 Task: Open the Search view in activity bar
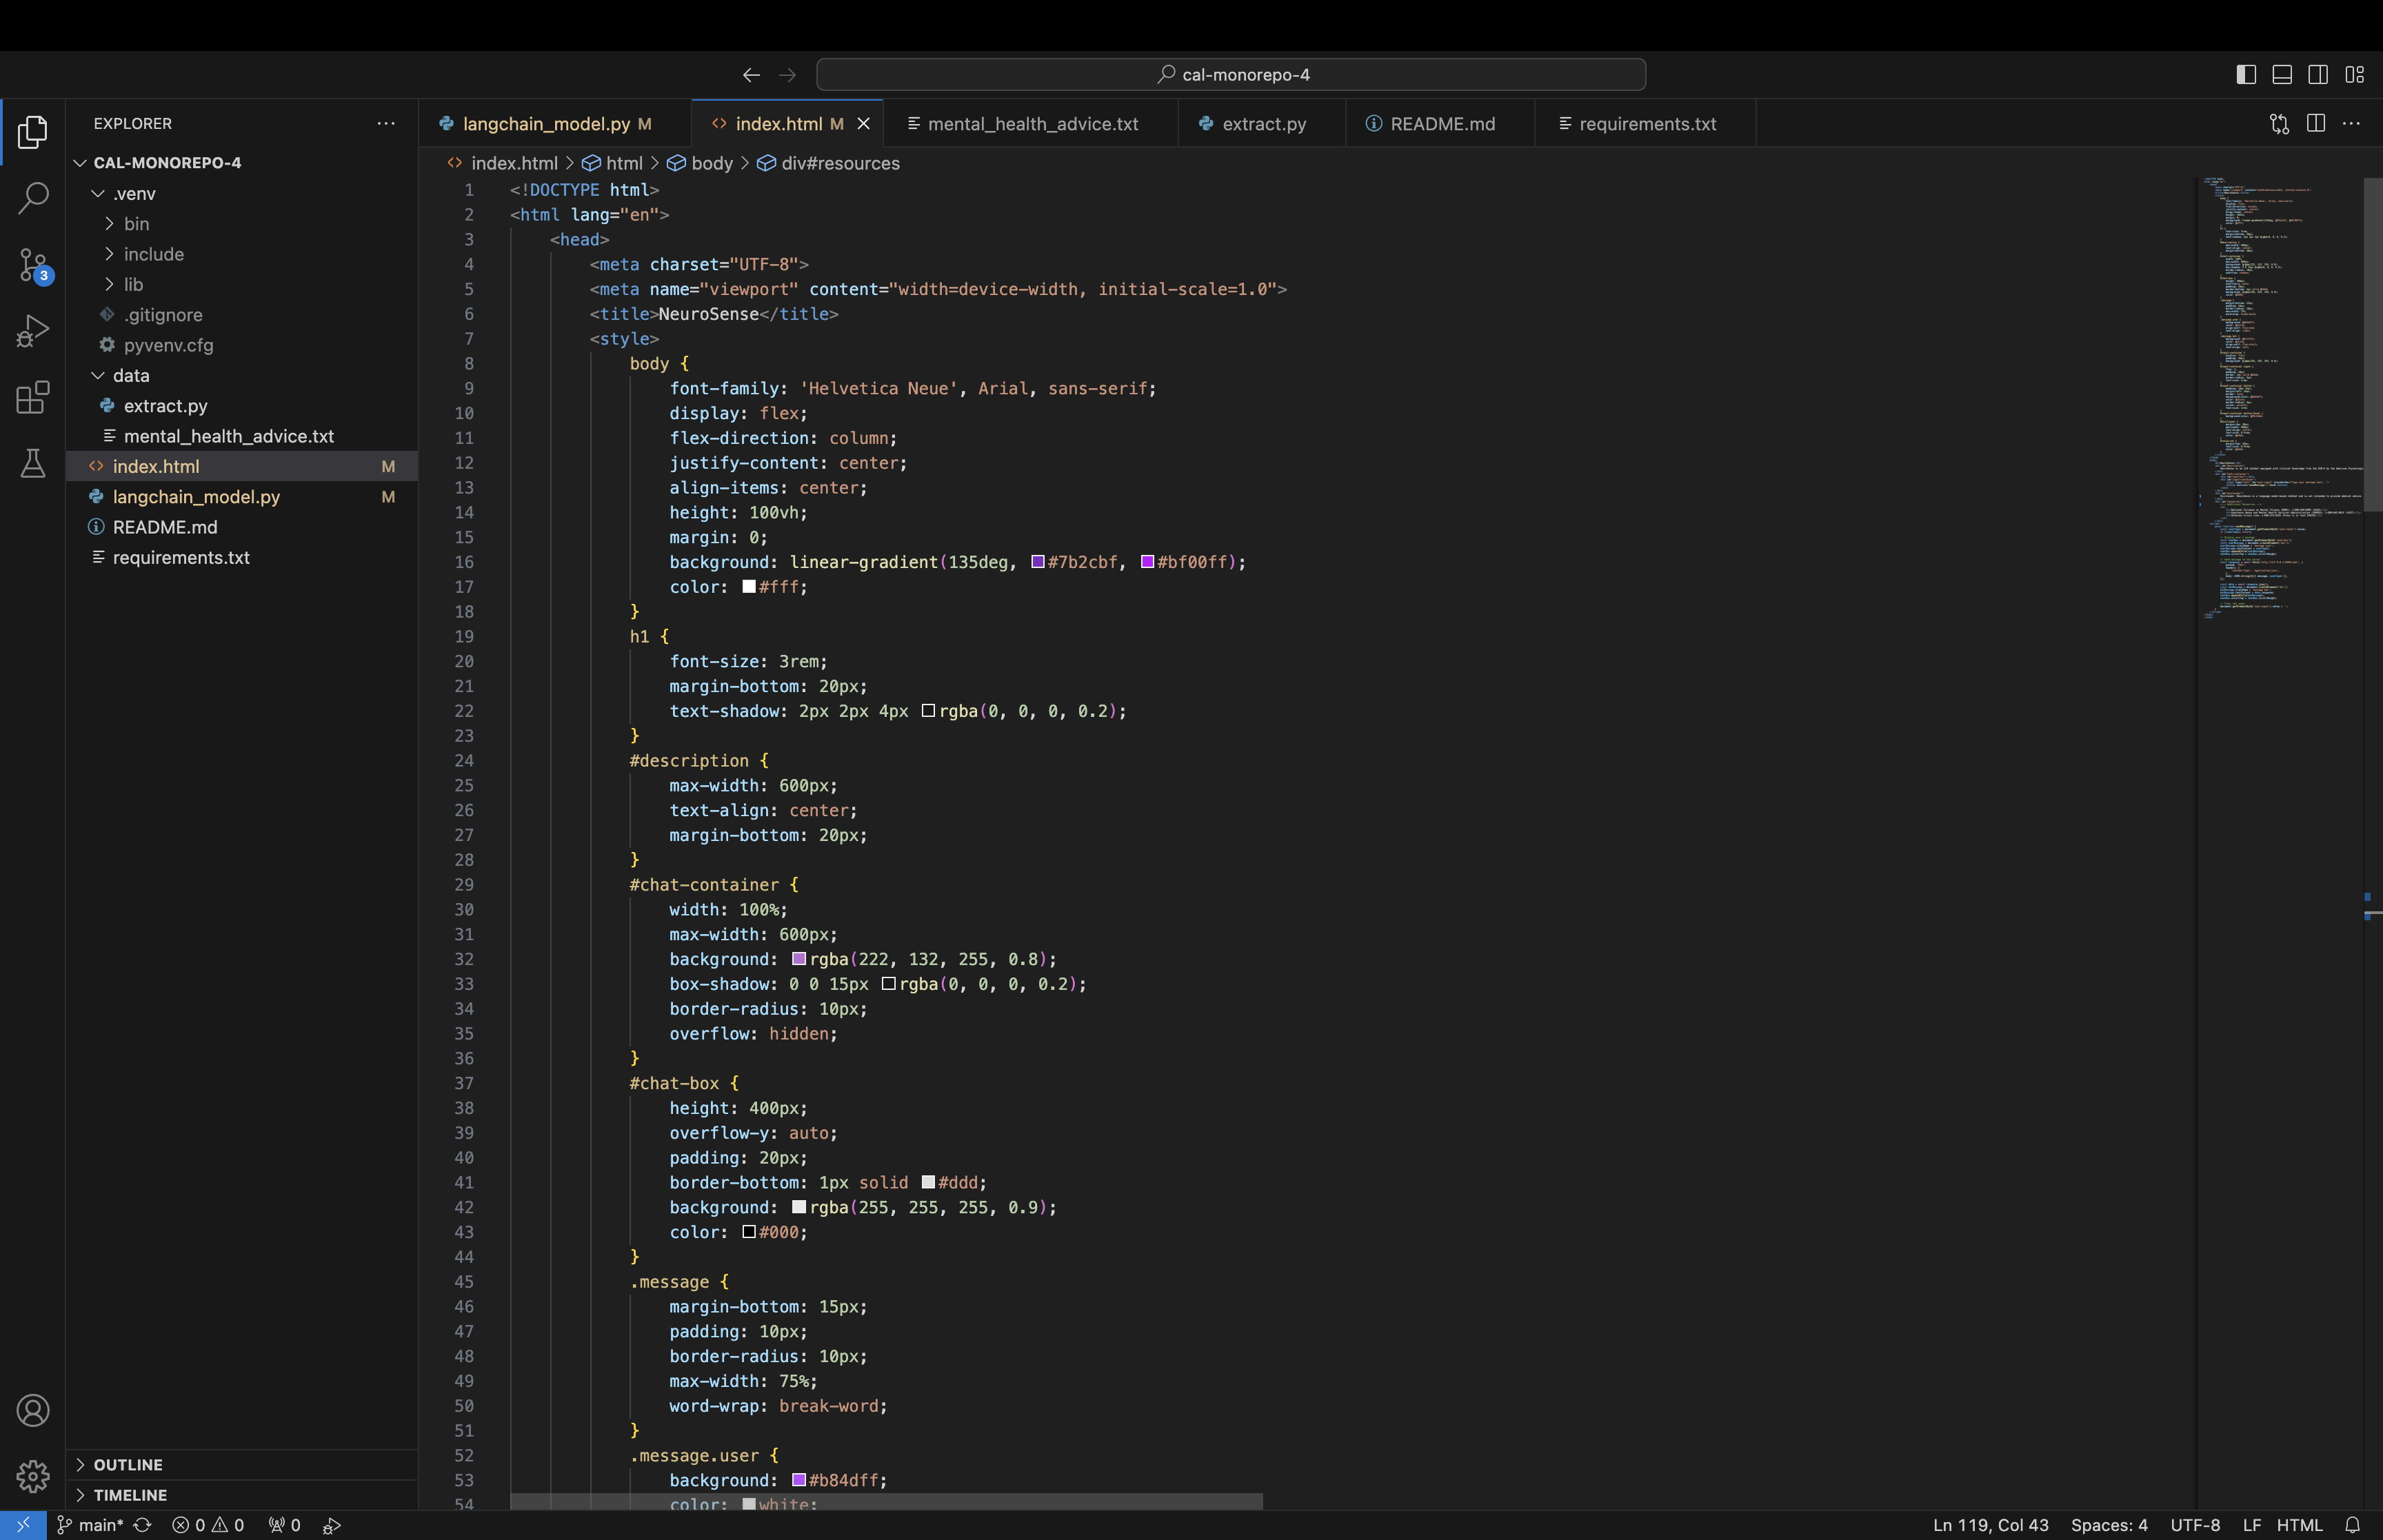pyautogui.click(x=33, y=197)
